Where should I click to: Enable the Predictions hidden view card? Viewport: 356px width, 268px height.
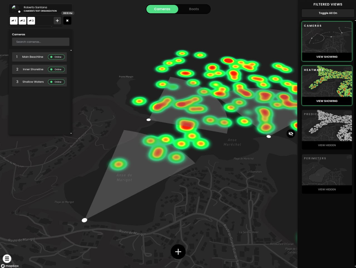327,130
